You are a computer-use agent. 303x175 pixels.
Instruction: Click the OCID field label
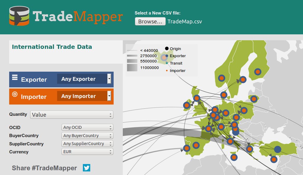point(15,128)
